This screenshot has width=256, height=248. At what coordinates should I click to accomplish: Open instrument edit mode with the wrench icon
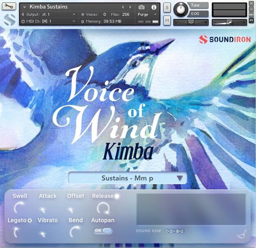click(9, 7)
